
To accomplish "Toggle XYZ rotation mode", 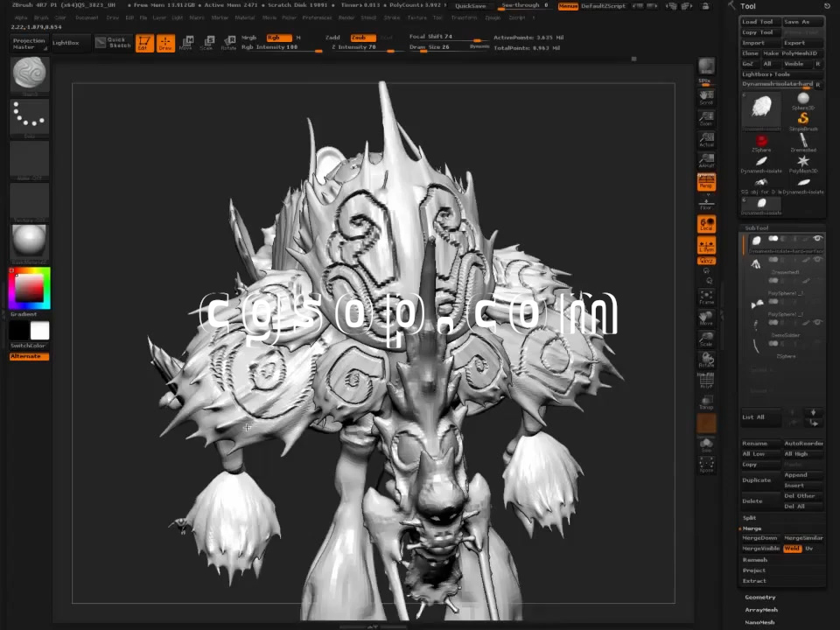I will (x=706, y=261).
